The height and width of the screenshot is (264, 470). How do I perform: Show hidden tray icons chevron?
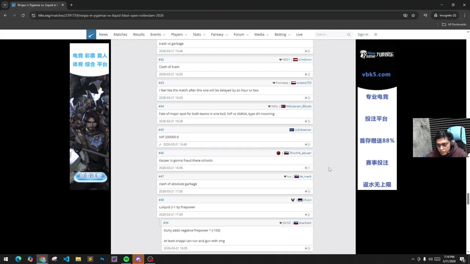413,259
